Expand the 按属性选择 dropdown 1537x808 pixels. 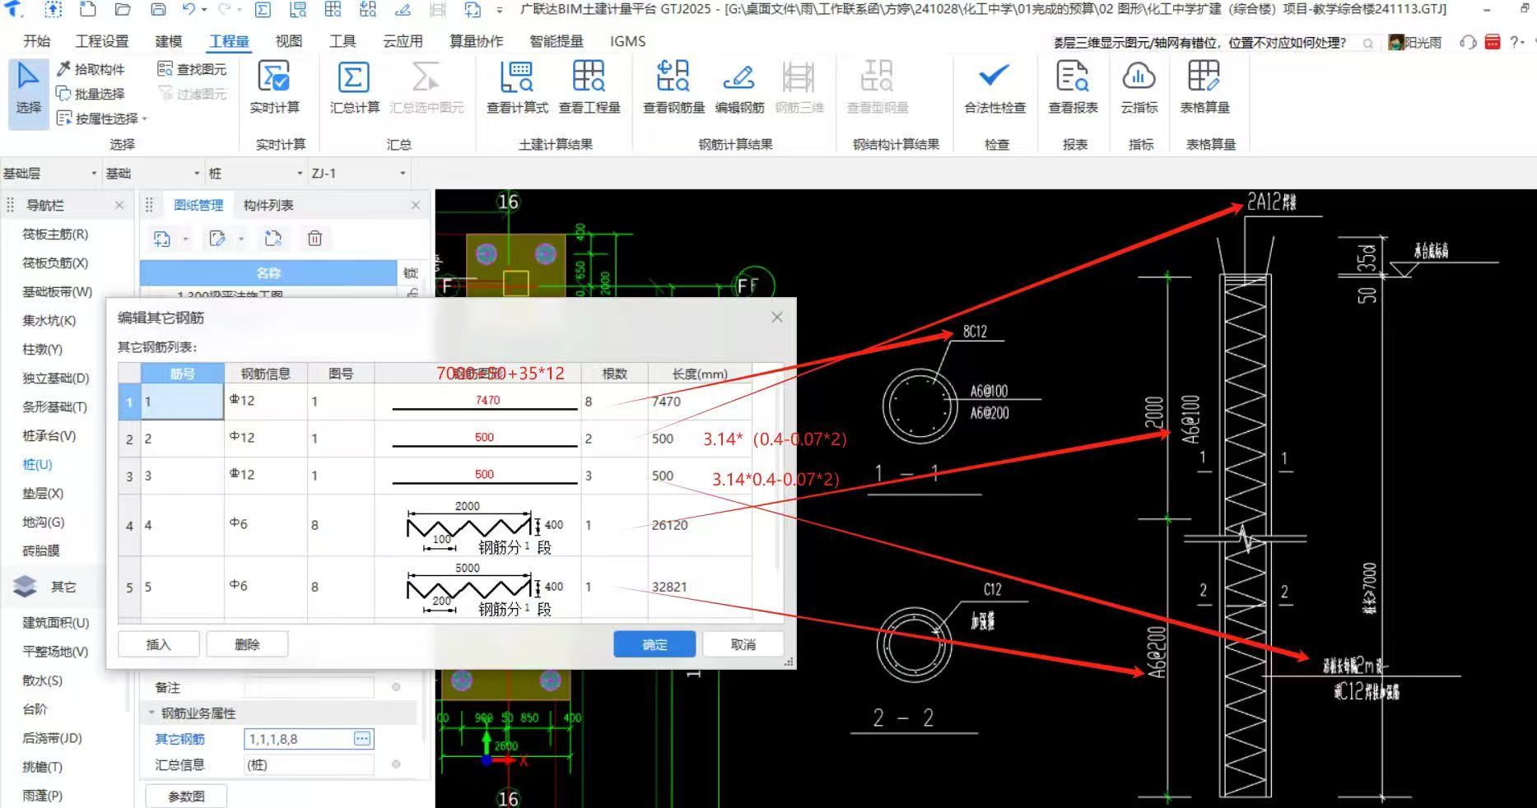tap(145, 119)
